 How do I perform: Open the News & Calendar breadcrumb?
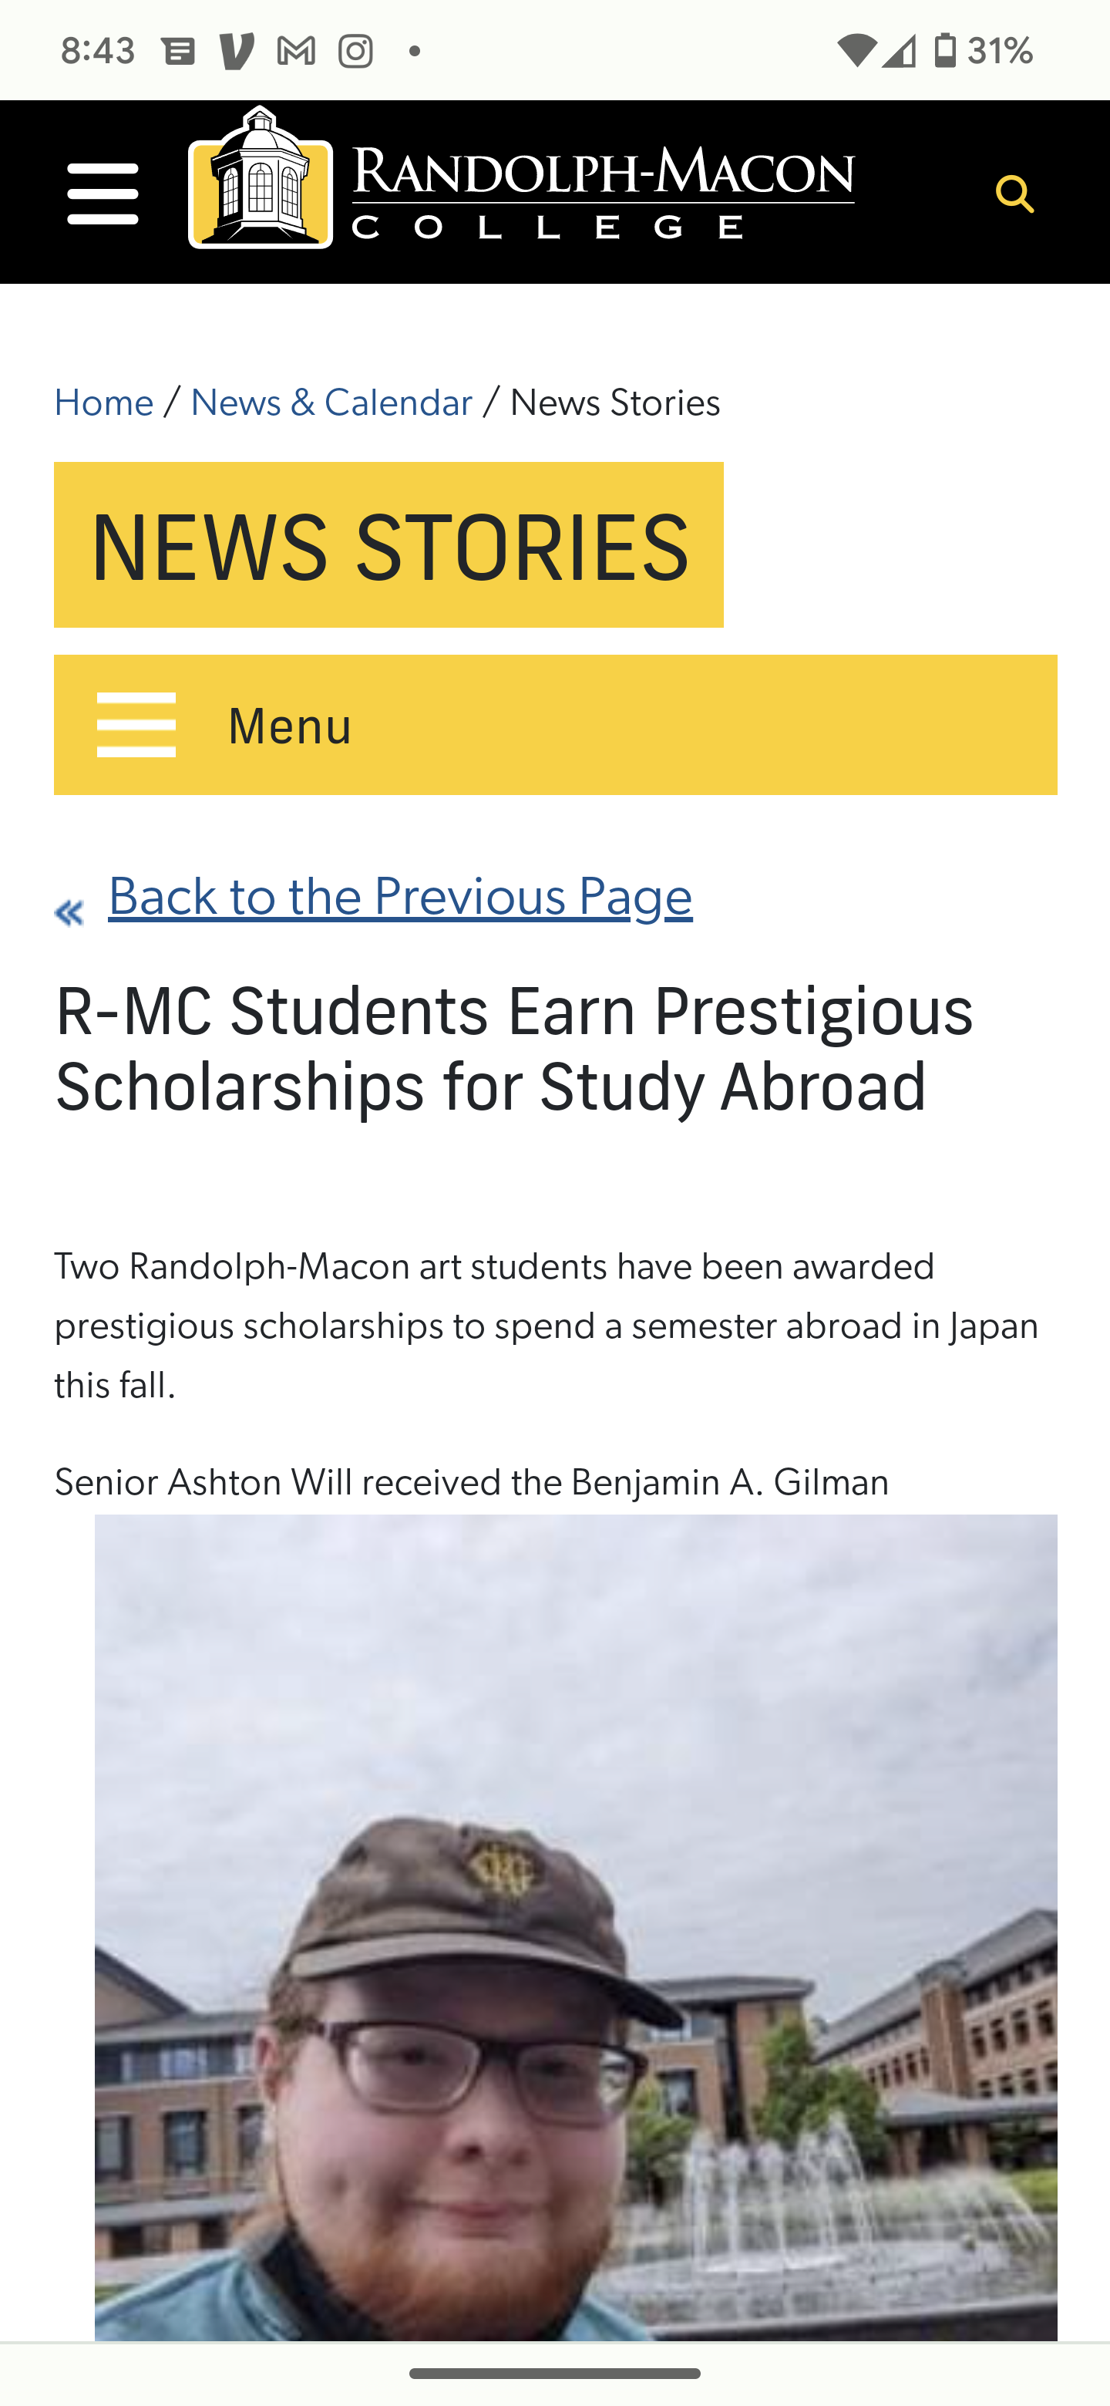331,403
